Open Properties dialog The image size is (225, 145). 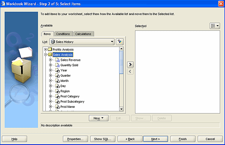[x=75, y=139]
